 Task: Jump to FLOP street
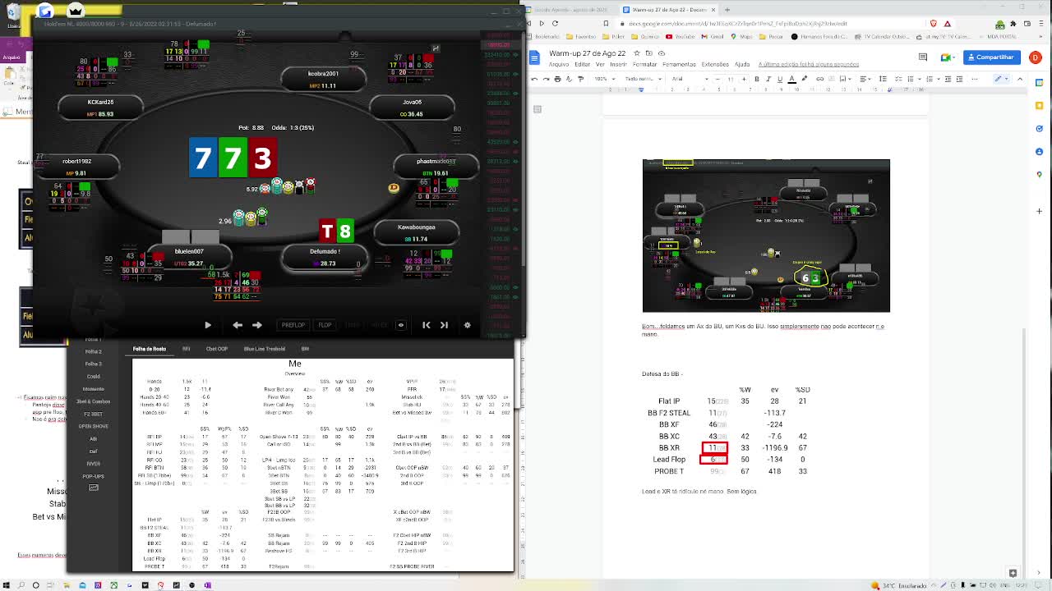[x=325, y=325]
